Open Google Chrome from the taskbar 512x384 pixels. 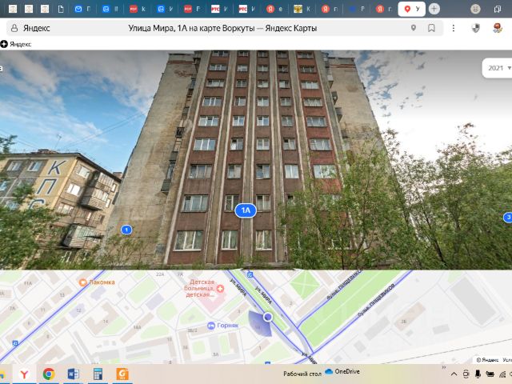(49, 374)
